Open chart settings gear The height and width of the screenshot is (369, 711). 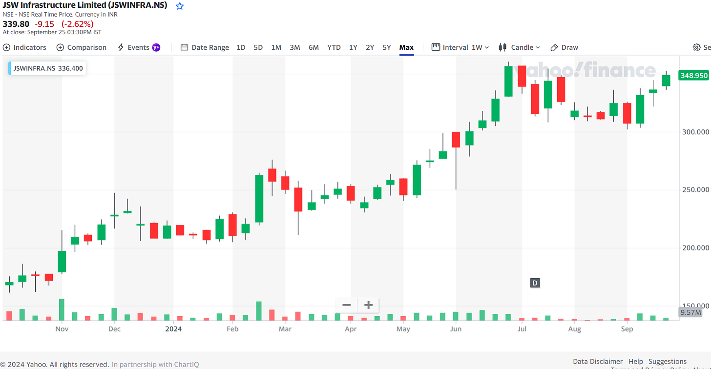pyautogui.click(x=697, y=47)
